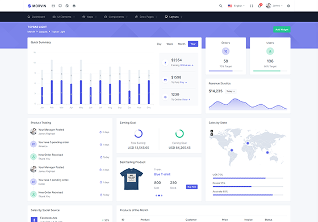Click the Russia 55% progress bar
The width and height of the screenshot is (318, 222).
248,187
